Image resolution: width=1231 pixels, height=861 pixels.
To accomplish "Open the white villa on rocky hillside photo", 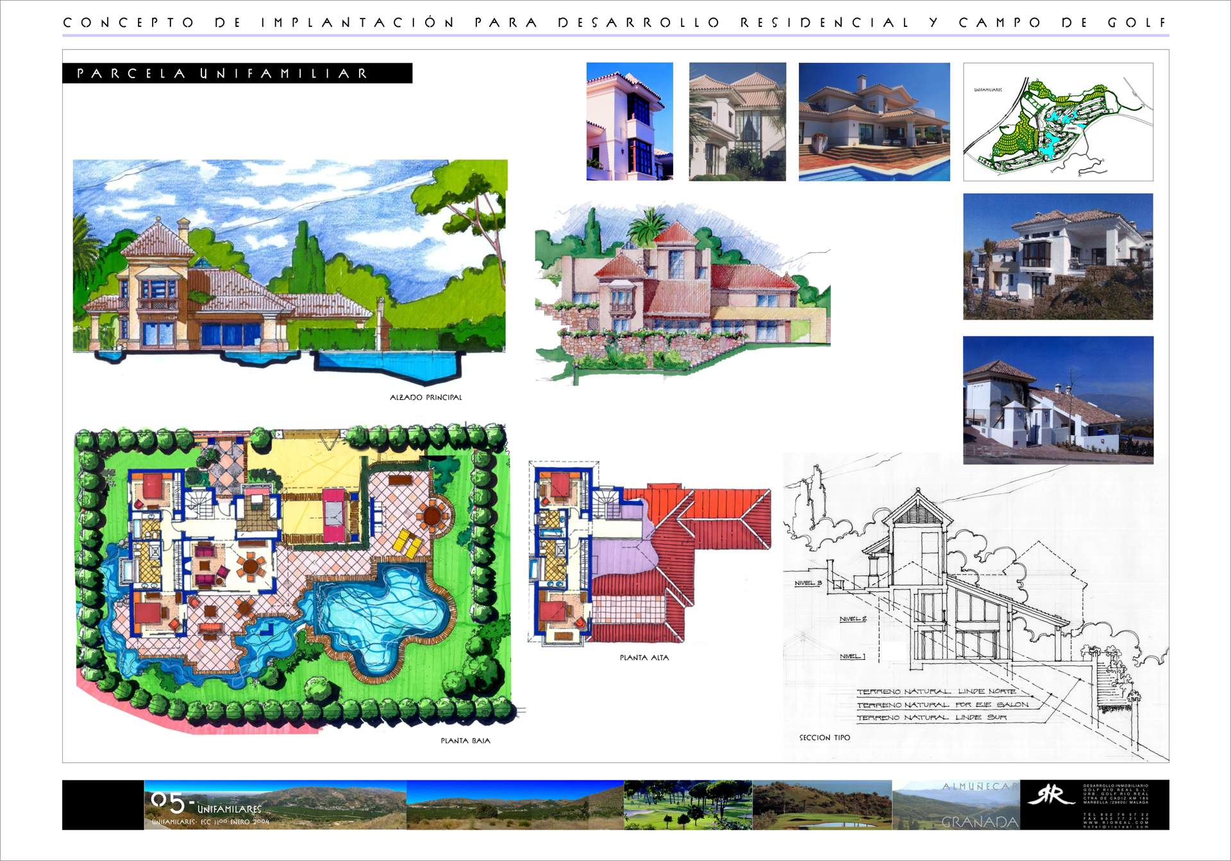I will [x=1058, y=256].
